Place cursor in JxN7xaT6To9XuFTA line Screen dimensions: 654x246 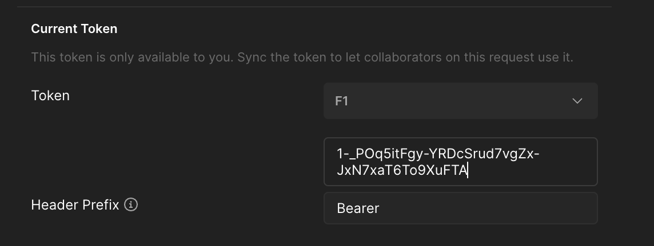[402, 170]
